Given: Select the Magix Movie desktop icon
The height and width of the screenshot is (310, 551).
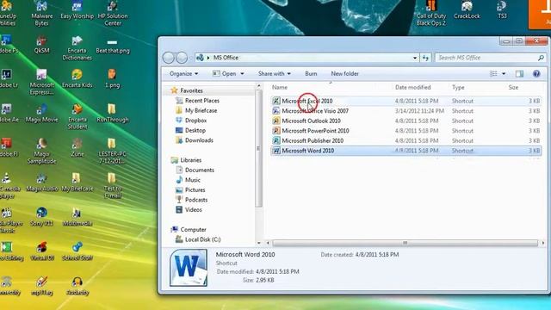Looking at the screenshot, I should [41, 113].
